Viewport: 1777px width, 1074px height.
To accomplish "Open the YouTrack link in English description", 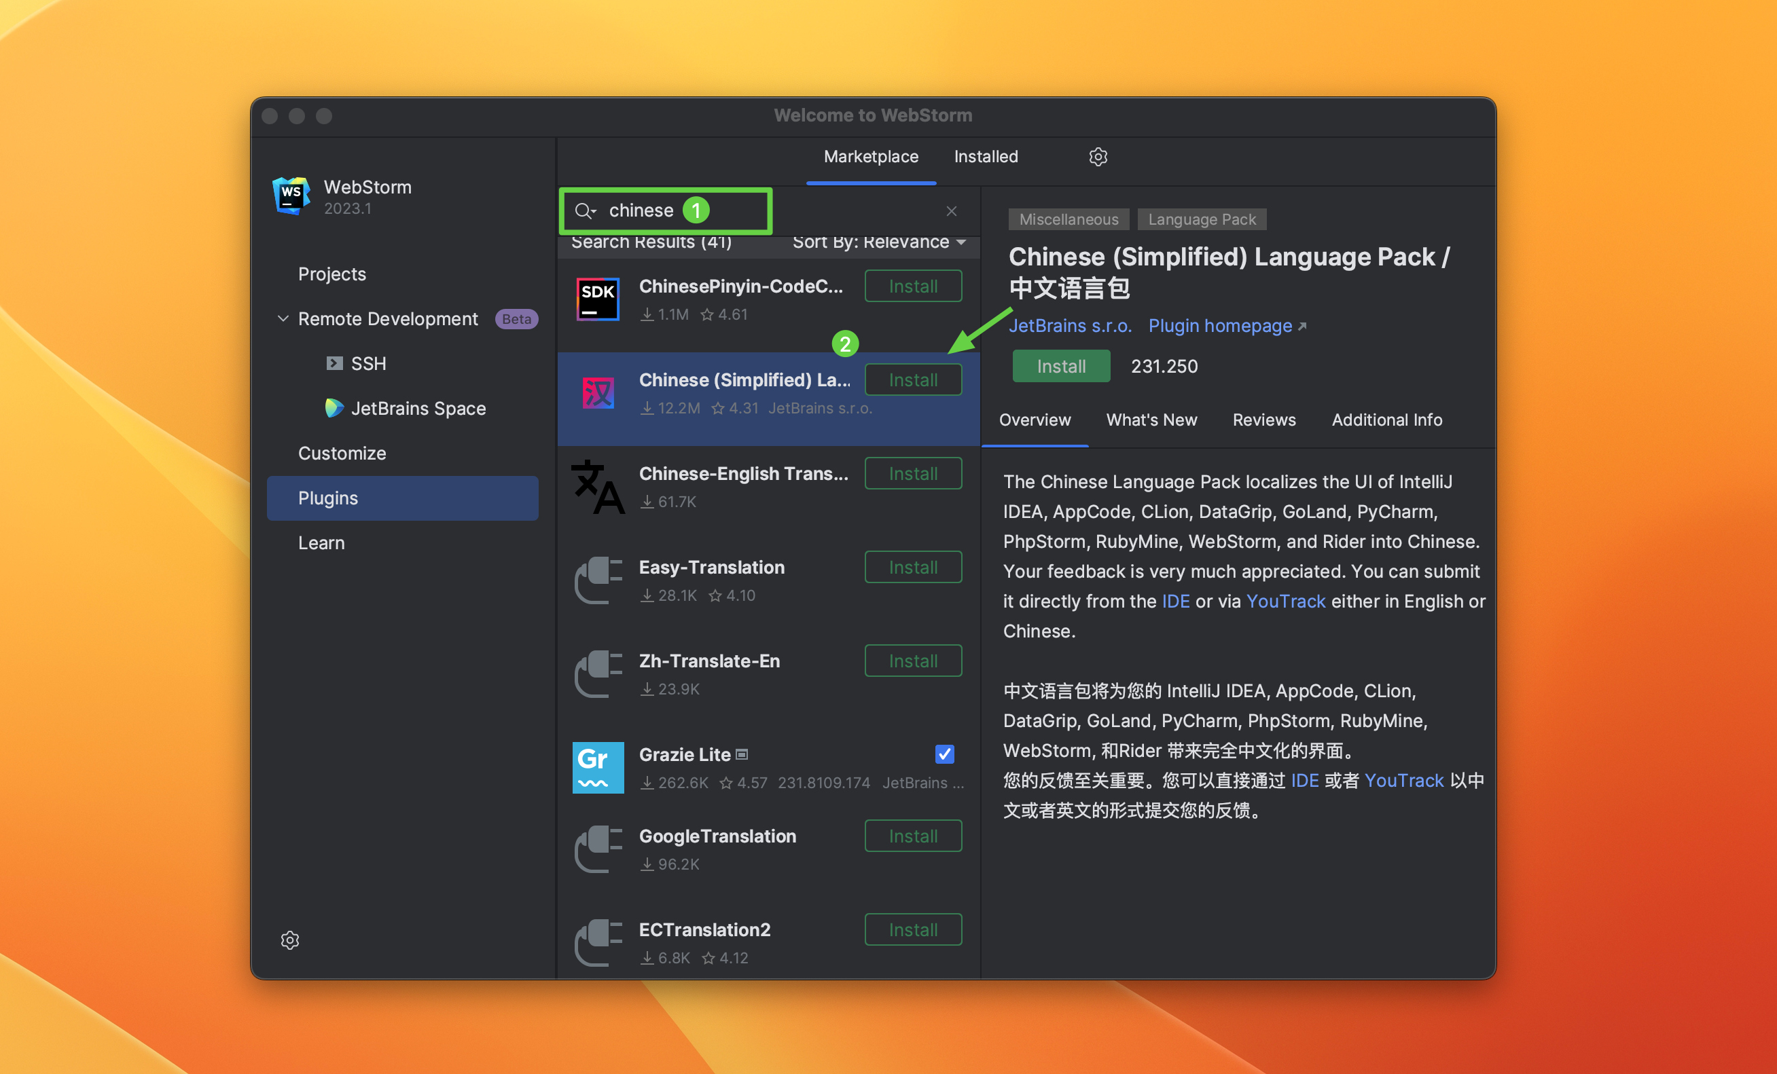I will point(1285,601).
